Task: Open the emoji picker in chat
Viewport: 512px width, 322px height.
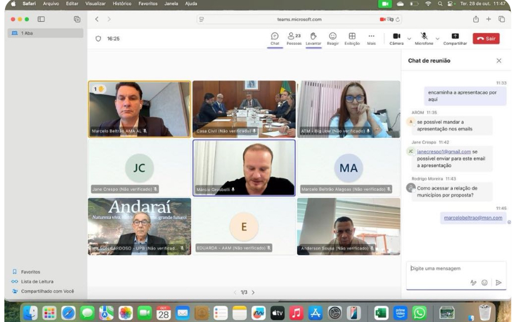Action: click(484, 283)
